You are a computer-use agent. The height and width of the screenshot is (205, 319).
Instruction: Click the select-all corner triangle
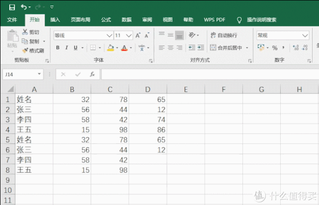pos(11,89)
